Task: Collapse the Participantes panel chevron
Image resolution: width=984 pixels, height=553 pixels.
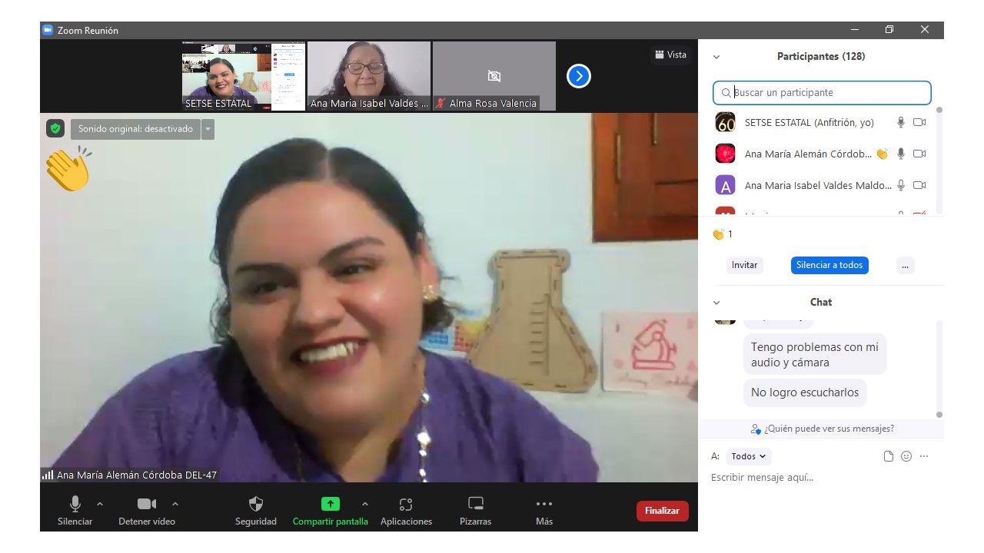Action: click(x=716, y=57)
